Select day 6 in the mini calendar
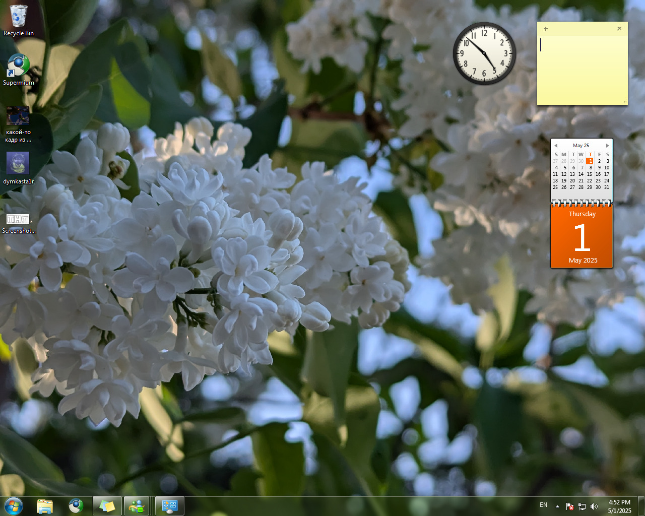This screenshot has height=516, width=645. 573,168
